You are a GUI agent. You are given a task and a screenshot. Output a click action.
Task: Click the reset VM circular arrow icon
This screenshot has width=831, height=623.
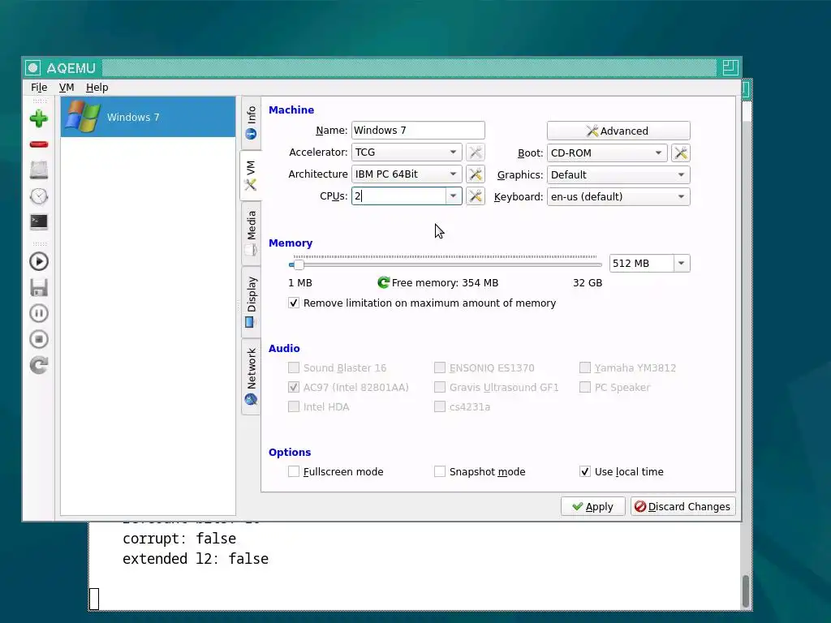(39, 365)
